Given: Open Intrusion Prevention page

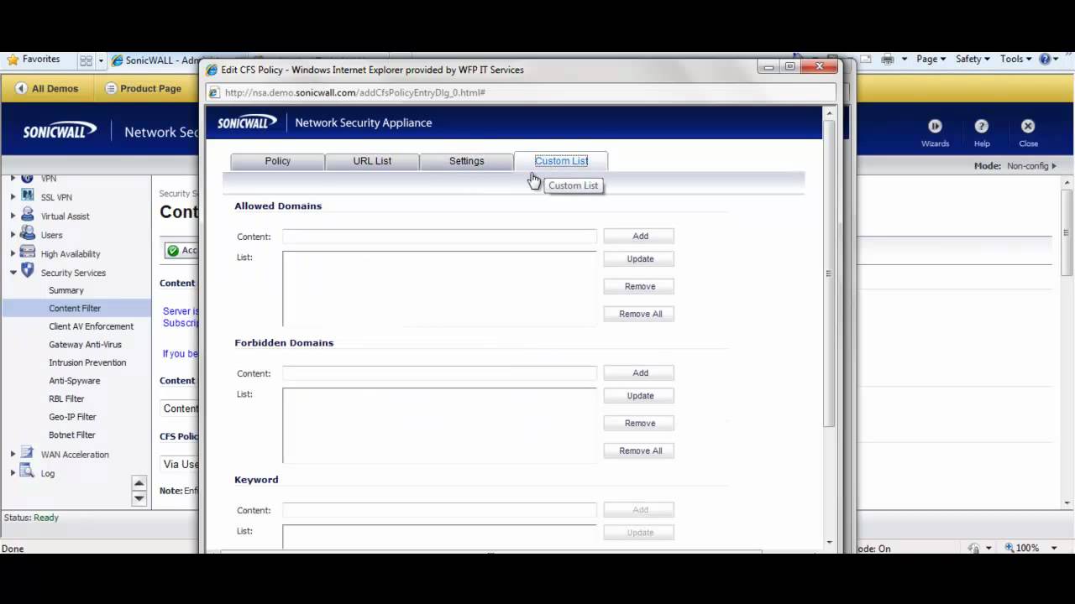Looking at the screenshot, I should pyautogui.click(x=87, y=362).
